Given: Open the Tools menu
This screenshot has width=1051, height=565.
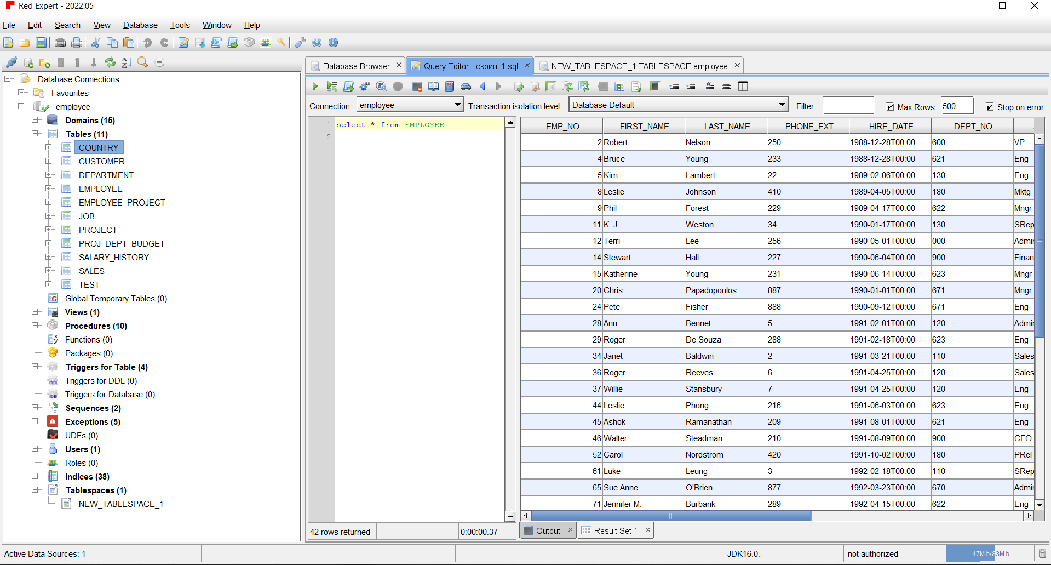Looking at the screenshot, I should click(180, 25).
